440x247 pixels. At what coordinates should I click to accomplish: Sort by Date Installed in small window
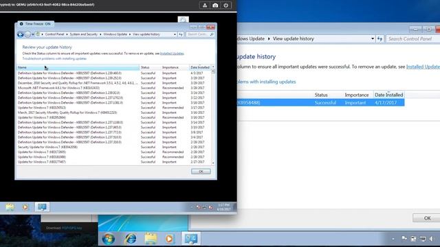coord(200,67)
